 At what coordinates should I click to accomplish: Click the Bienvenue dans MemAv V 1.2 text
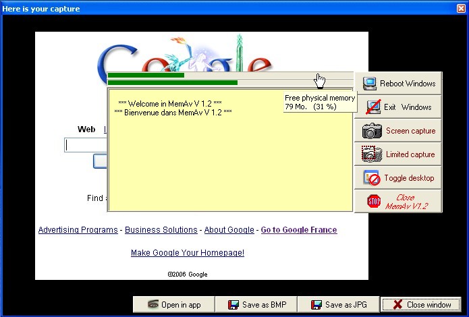coord(173,113)
